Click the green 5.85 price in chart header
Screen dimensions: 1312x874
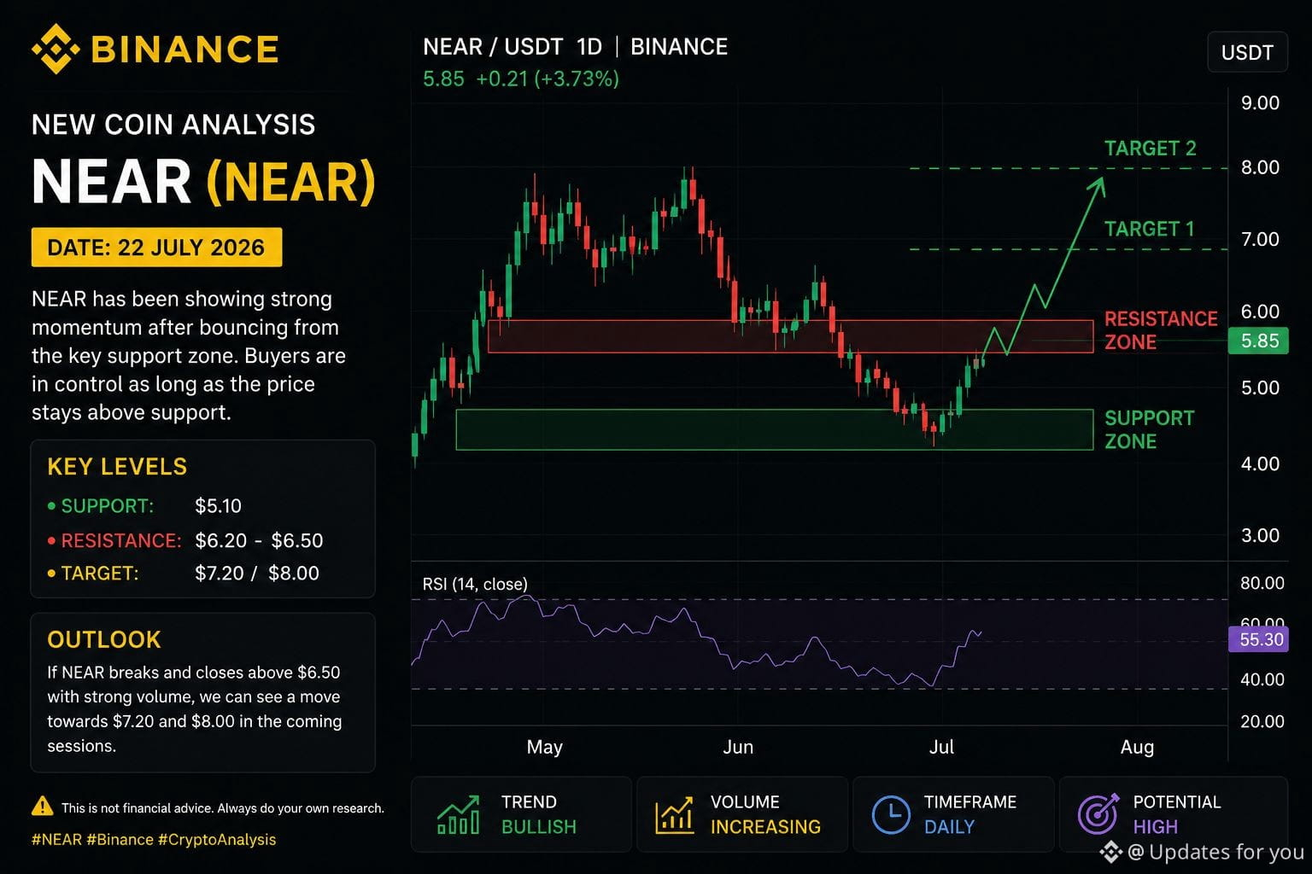point(443,79)
